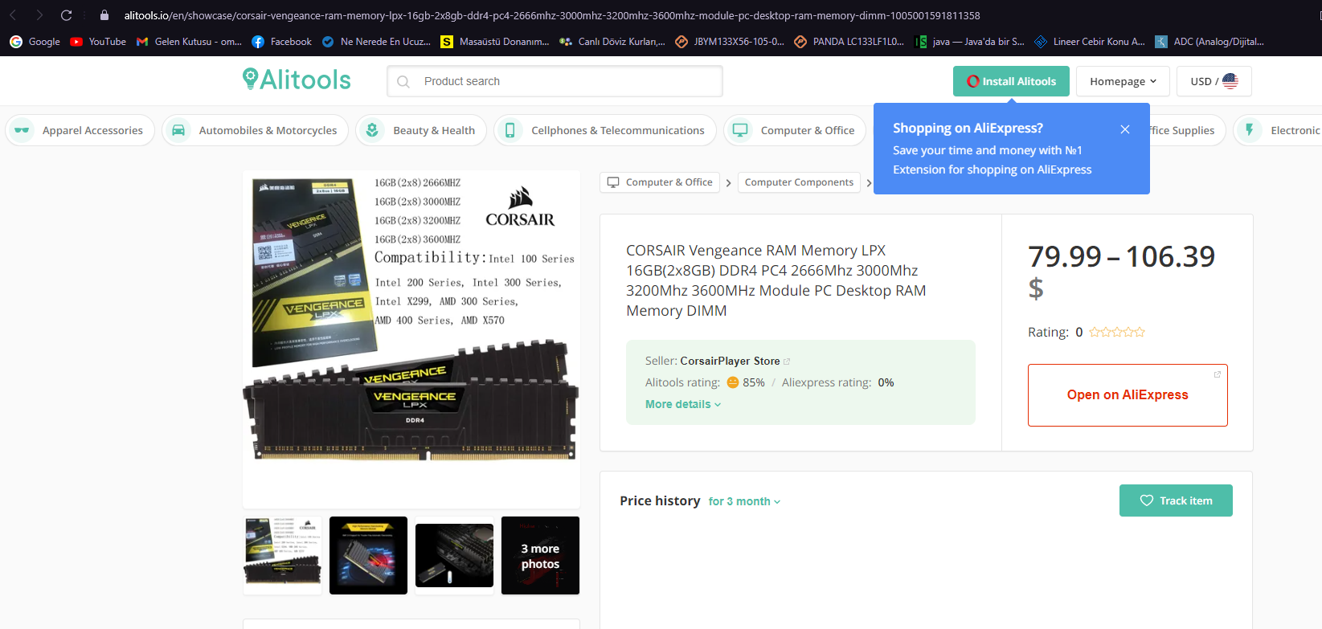Open the ADC (Analog/Dijital) bookmark
The height and width of the screenshot is (629, 1322).
1209,42
